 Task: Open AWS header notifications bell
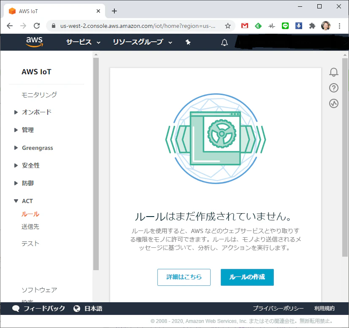tap(225, 42)
